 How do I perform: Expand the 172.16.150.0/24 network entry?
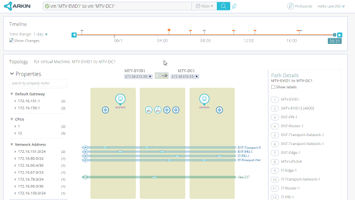(15, 193)
